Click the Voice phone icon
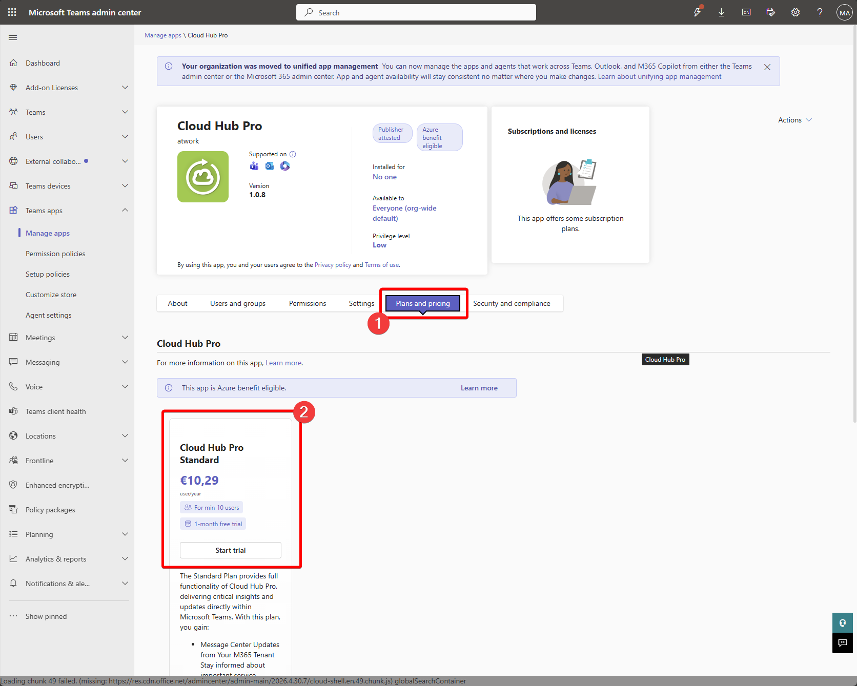 (13, 387)
